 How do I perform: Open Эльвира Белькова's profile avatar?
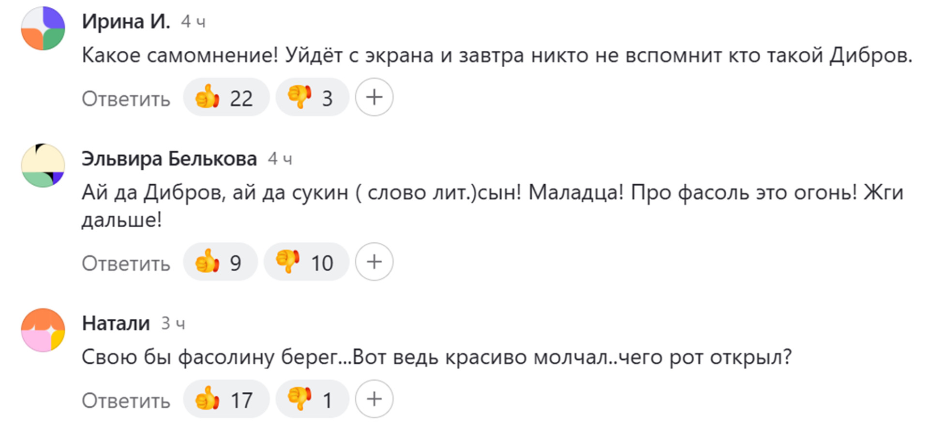43,165
